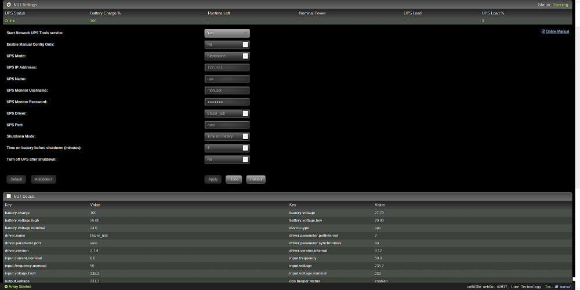This screenshot has width=580, height=290.
Task: Click the Apply button
Action: pyautogui.click(x=213, y=179)
